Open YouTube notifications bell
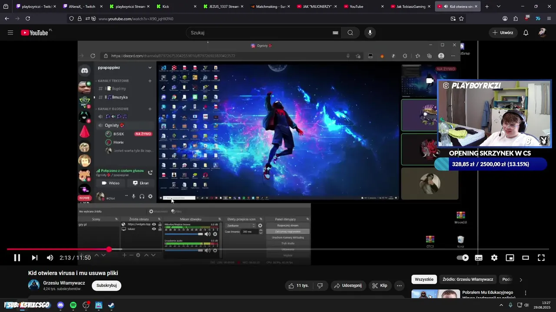 526,32
